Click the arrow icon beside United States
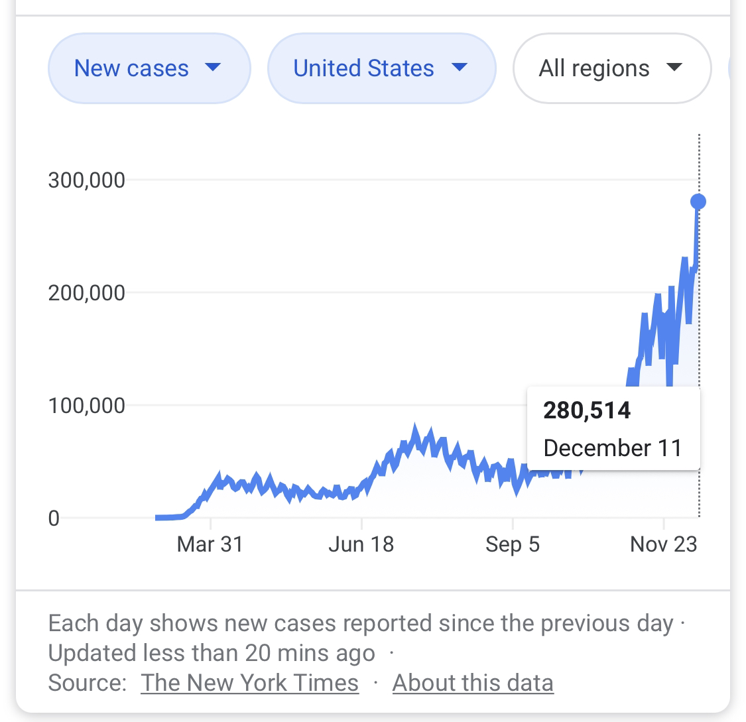 459,67
